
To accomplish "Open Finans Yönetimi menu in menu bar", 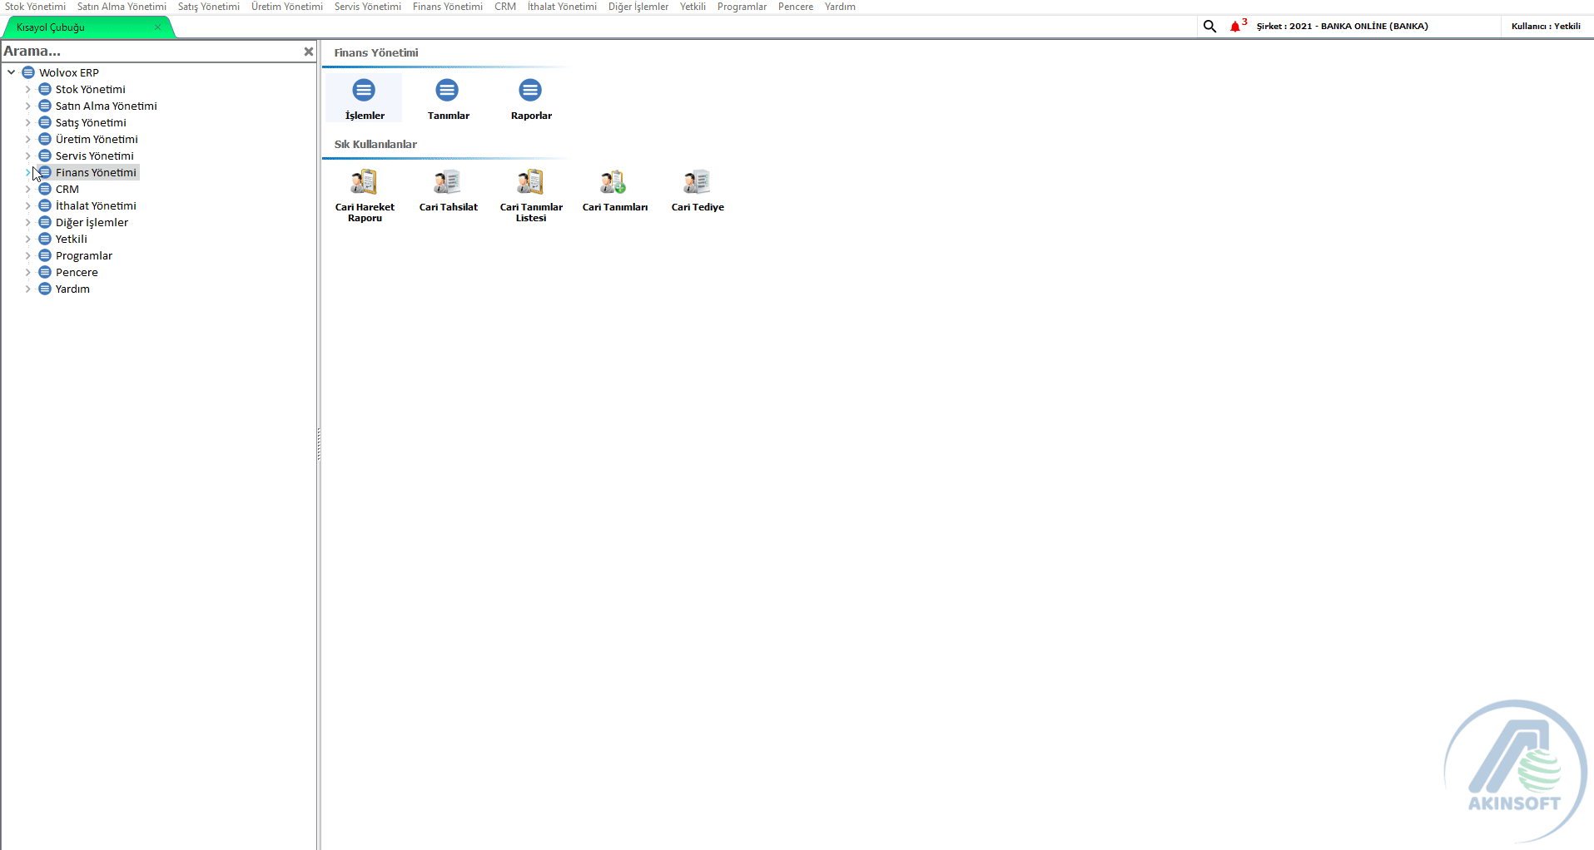I will 448,7.
